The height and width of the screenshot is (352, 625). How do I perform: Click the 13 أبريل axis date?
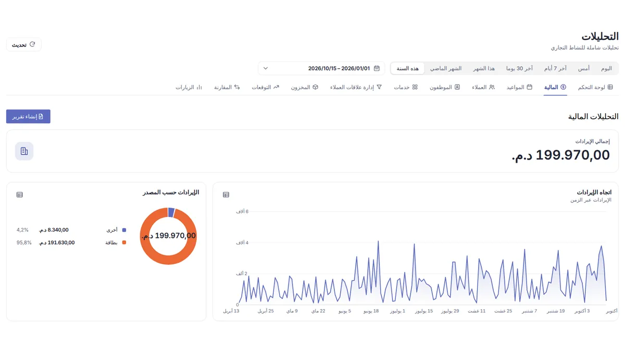[x=231, y=311]
